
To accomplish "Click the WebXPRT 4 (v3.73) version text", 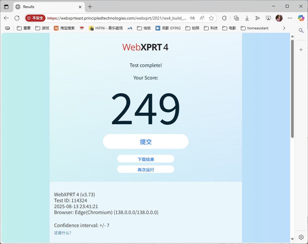I will pyautogui.click(x=74, y=194).
